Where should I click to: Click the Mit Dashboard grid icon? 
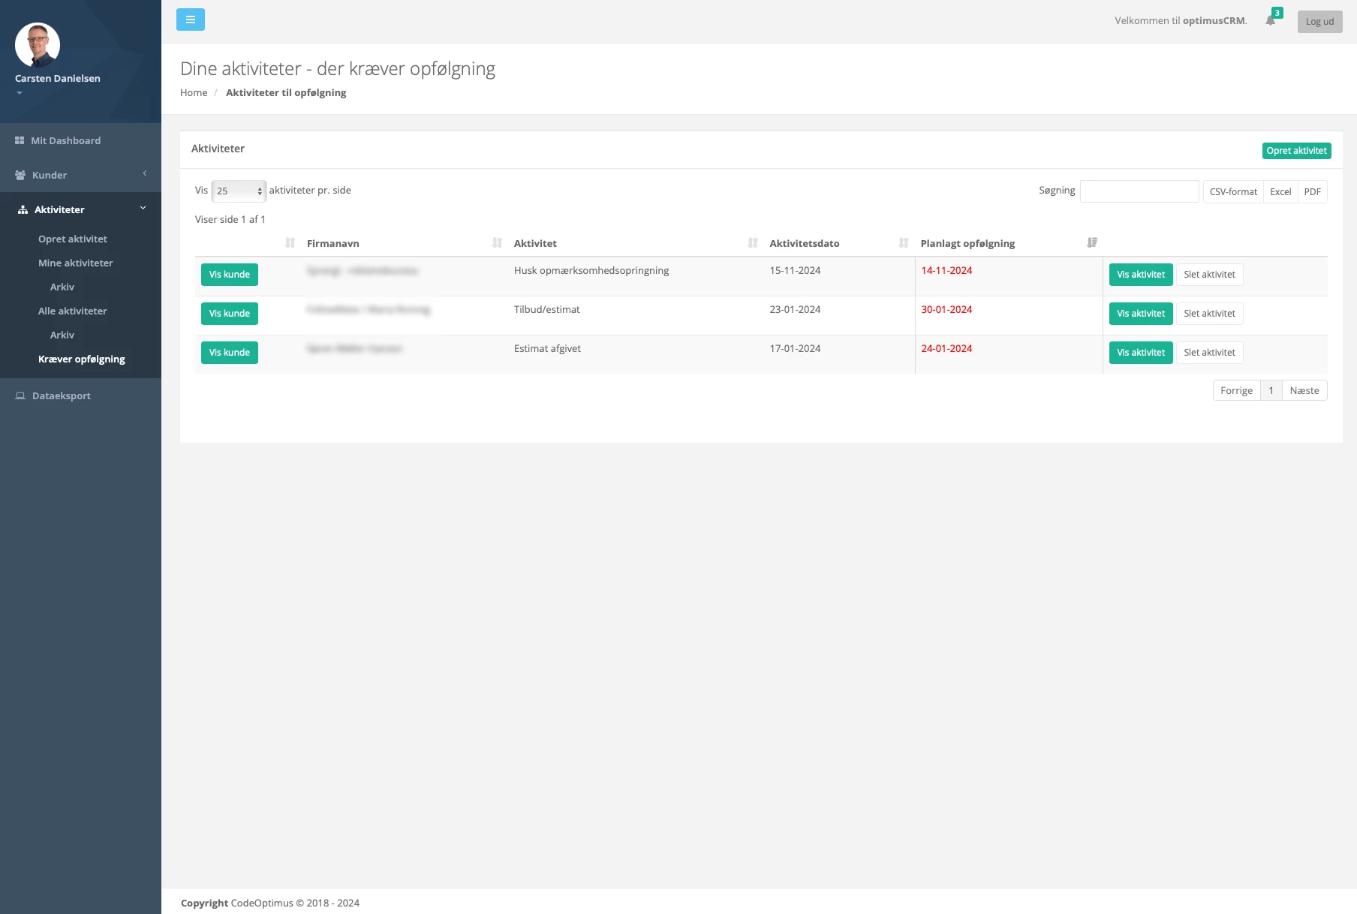tap(20, 140)
